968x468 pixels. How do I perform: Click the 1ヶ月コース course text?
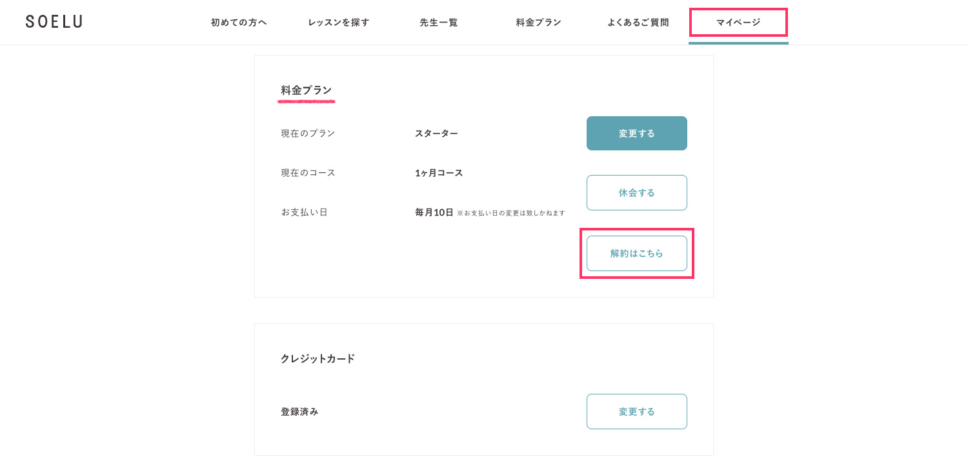tap(439, 173)
